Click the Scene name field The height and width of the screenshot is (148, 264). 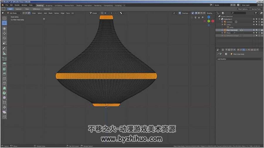tap(221, 5)
